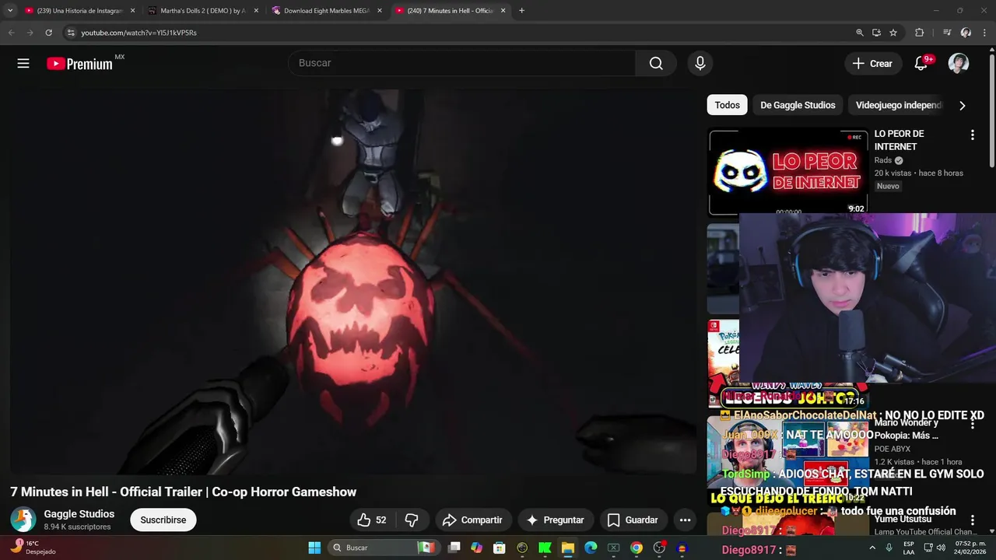This screenshot has width=996, height=560.
Task: Open the Rads channel name
Action: [x=883, y=160]
